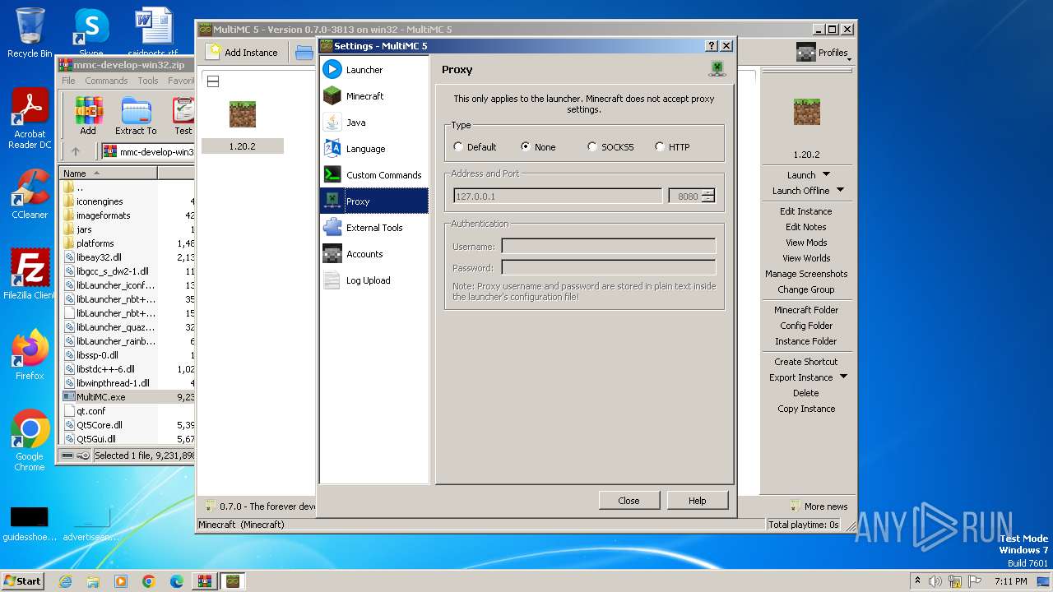Select the 1.20.2 instance icon in MultiMC

[243, 114]
